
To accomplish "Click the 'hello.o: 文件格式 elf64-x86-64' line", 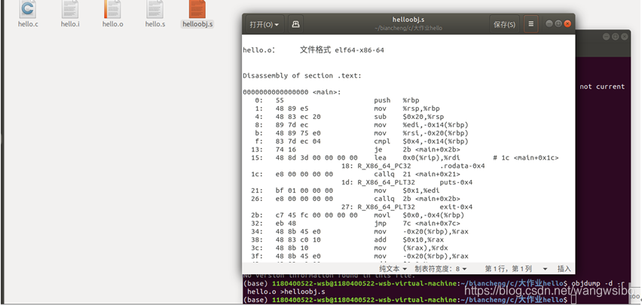I will point(313,50).
